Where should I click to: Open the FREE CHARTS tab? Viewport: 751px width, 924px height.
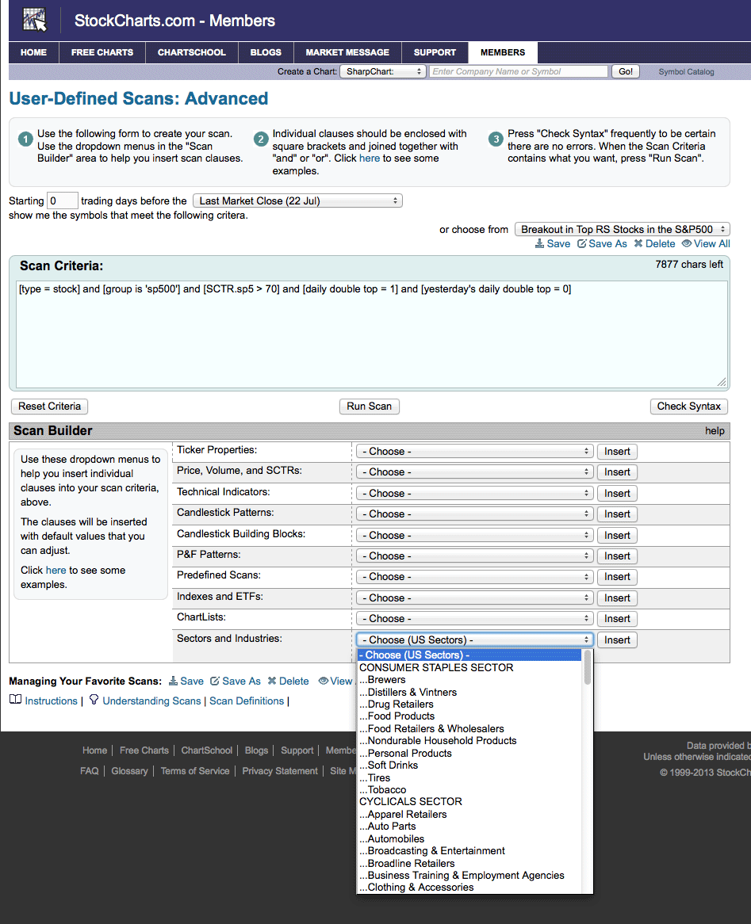coord(102,52)
